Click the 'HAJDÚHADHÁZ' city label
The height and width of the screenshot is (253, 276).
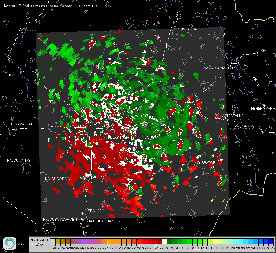click(100, 221)
